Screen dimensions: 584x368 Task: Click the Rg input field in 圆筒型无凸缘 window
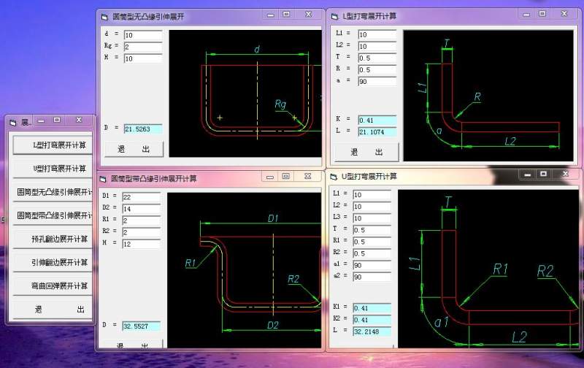click(x=143, y=47)
